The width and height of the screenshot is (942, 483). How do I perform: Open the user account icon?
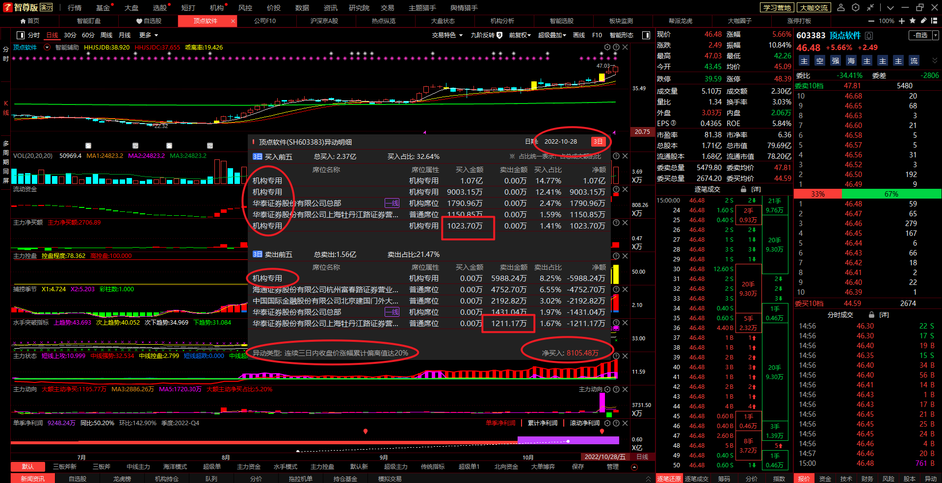[841, 7]
